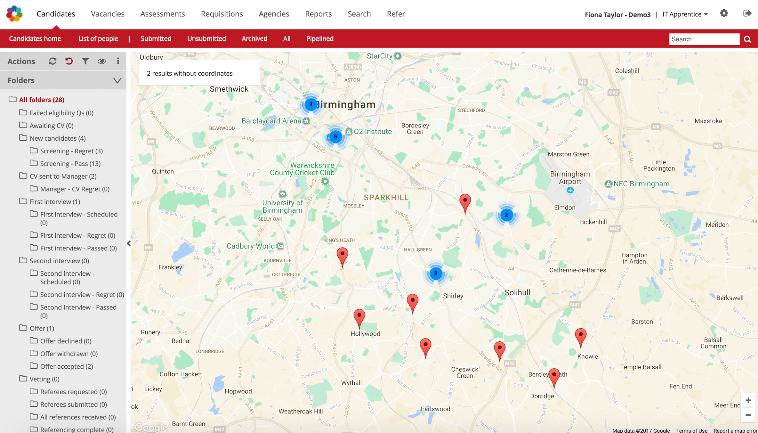Image resolution: width=758 pixels, height=433 pixels.
Task: Open the IT Apprentice dropdown
Action: [x=685, y=14]
